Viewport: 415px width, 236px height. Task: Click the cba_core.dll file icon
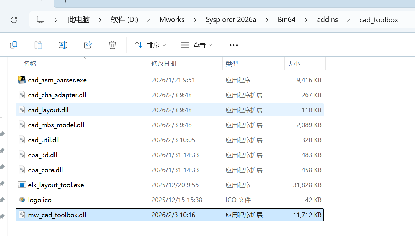click(22, 170)
